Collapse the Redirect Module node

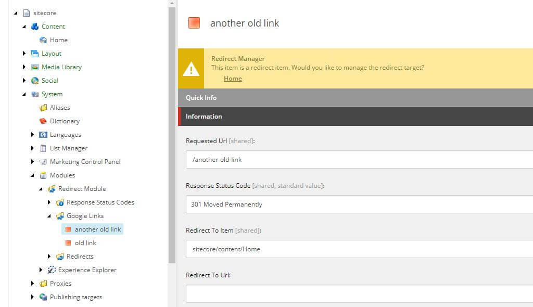point(41,189)
